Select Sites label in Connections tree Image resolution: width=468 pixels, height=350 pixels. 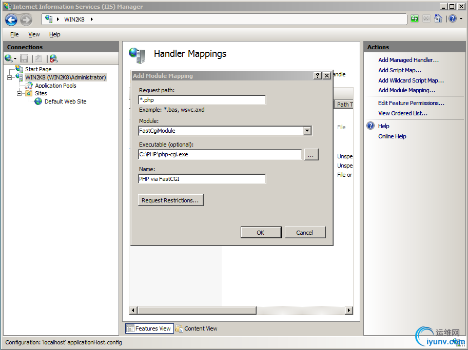[x=41, y=93]
